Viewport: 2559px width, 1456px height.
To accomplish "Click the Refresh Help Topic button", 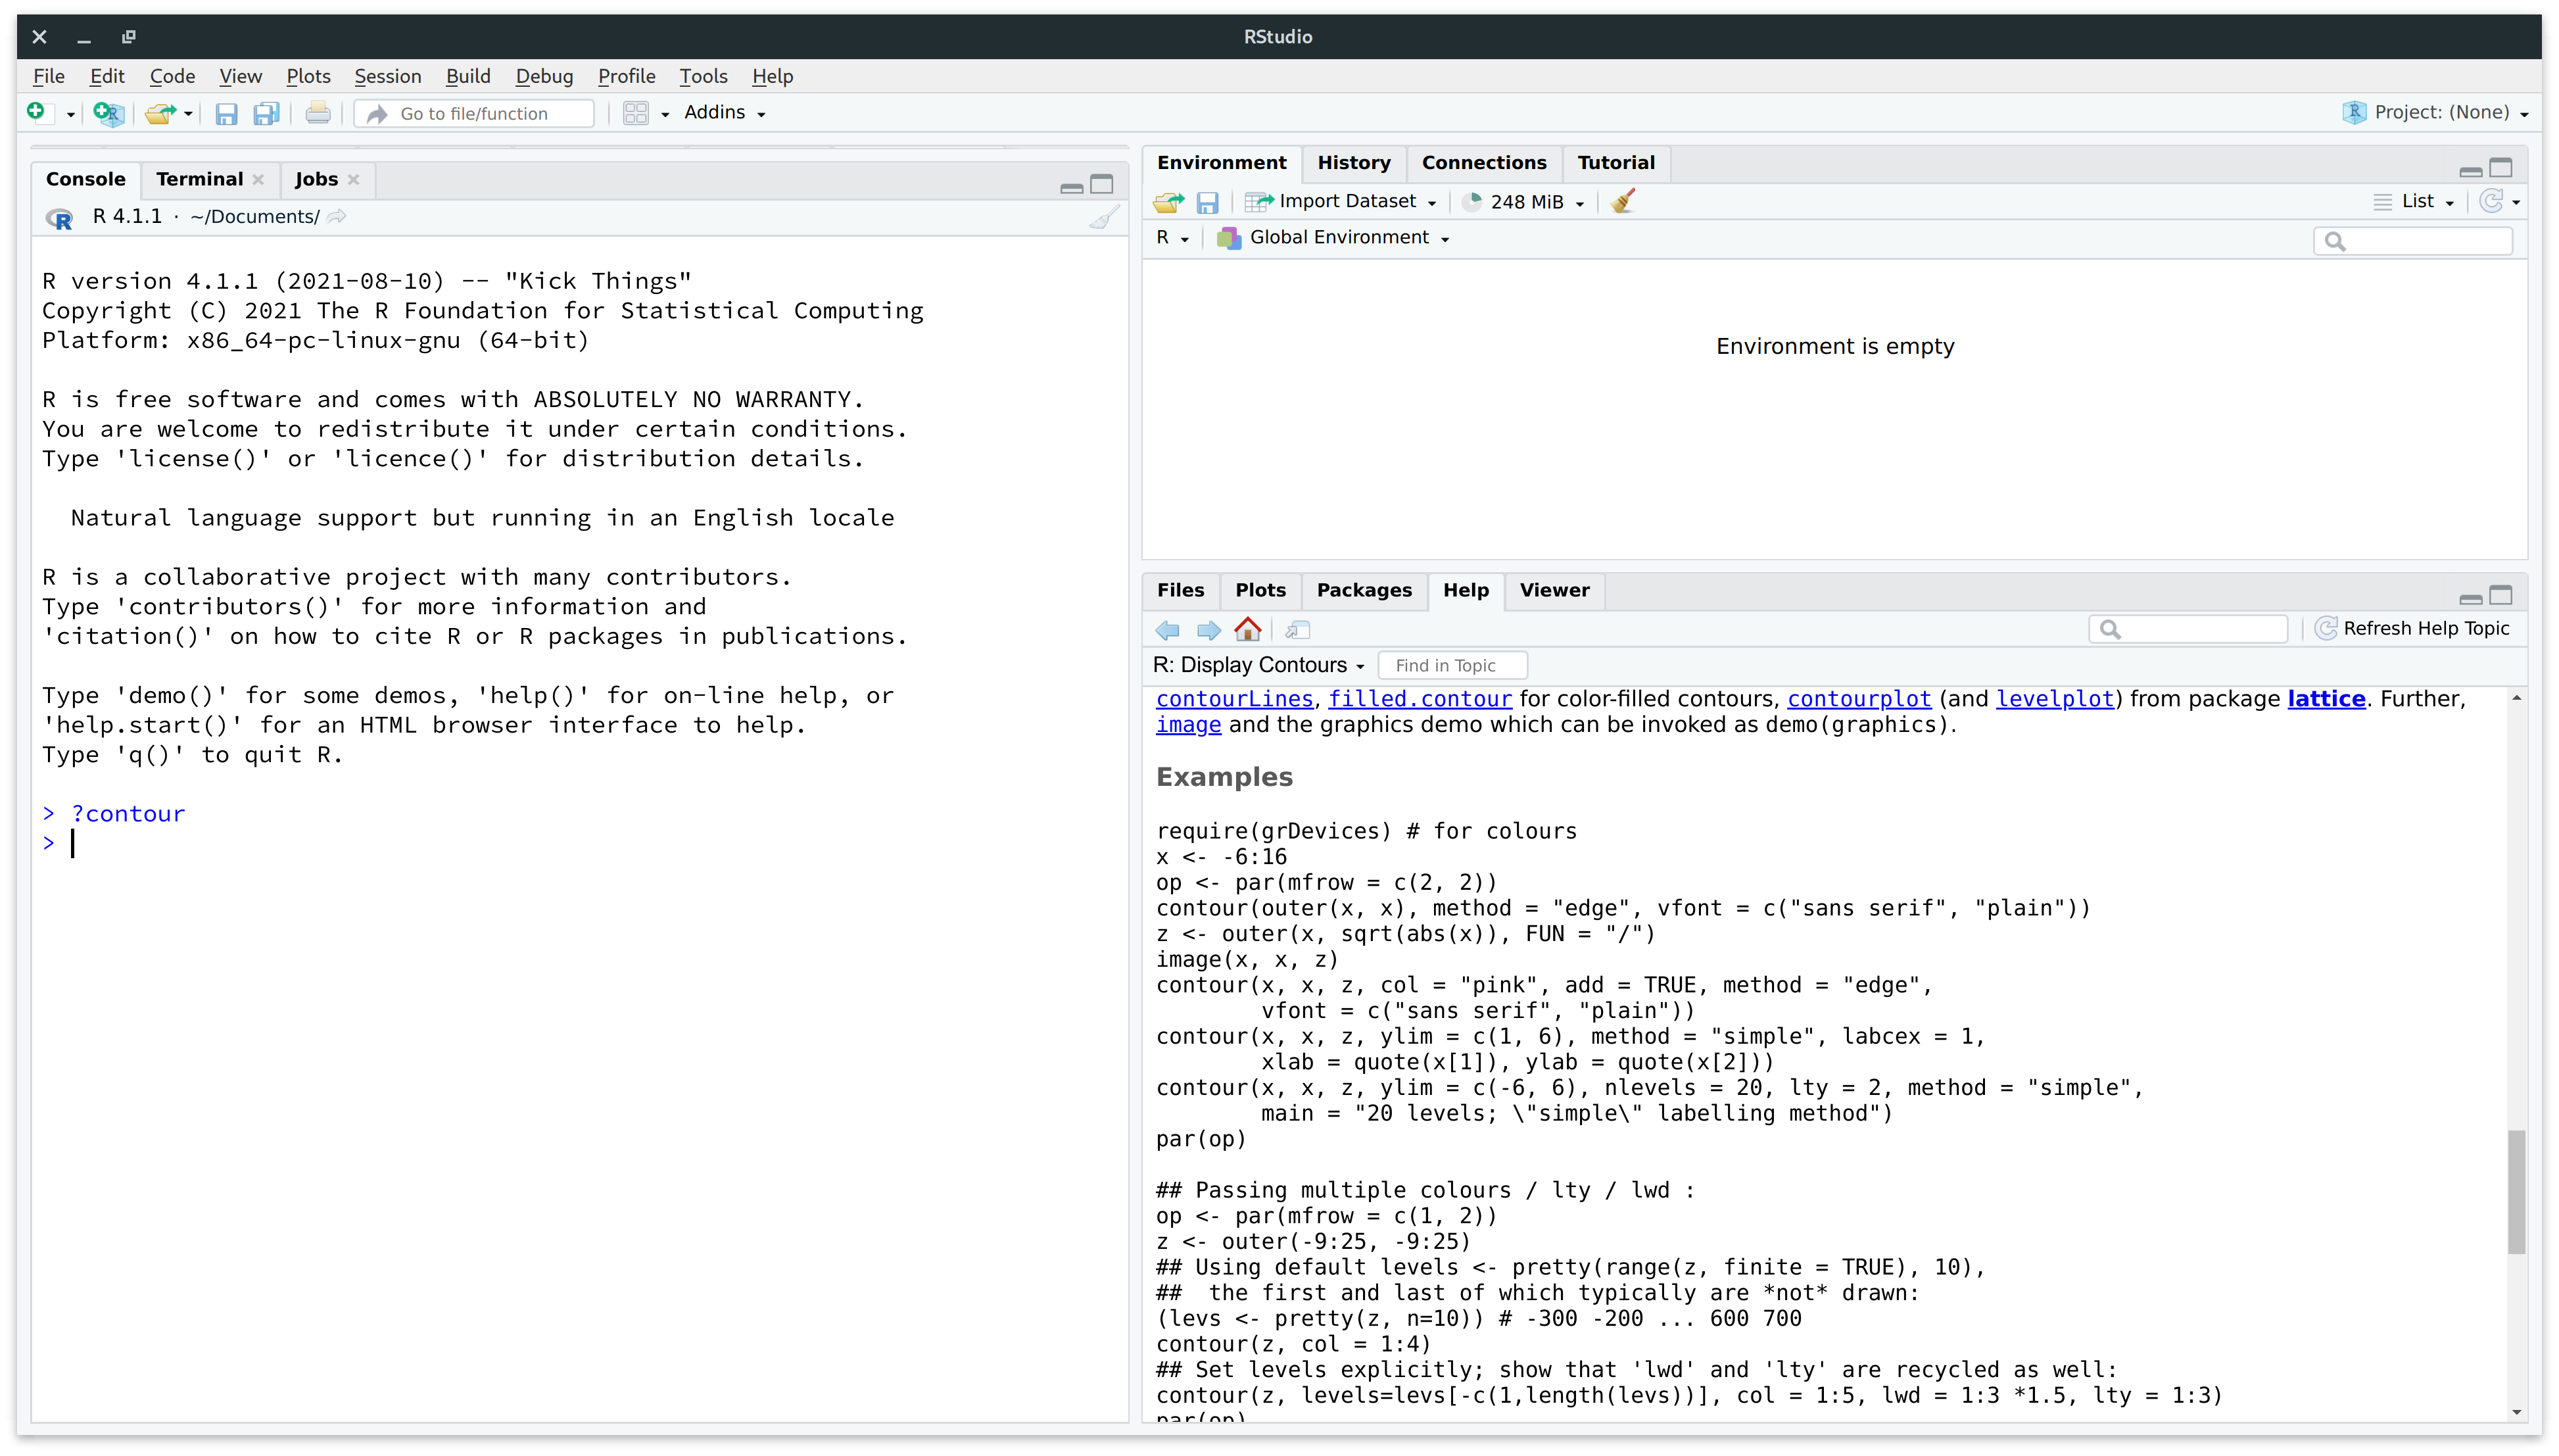I will click(2412, 628).
